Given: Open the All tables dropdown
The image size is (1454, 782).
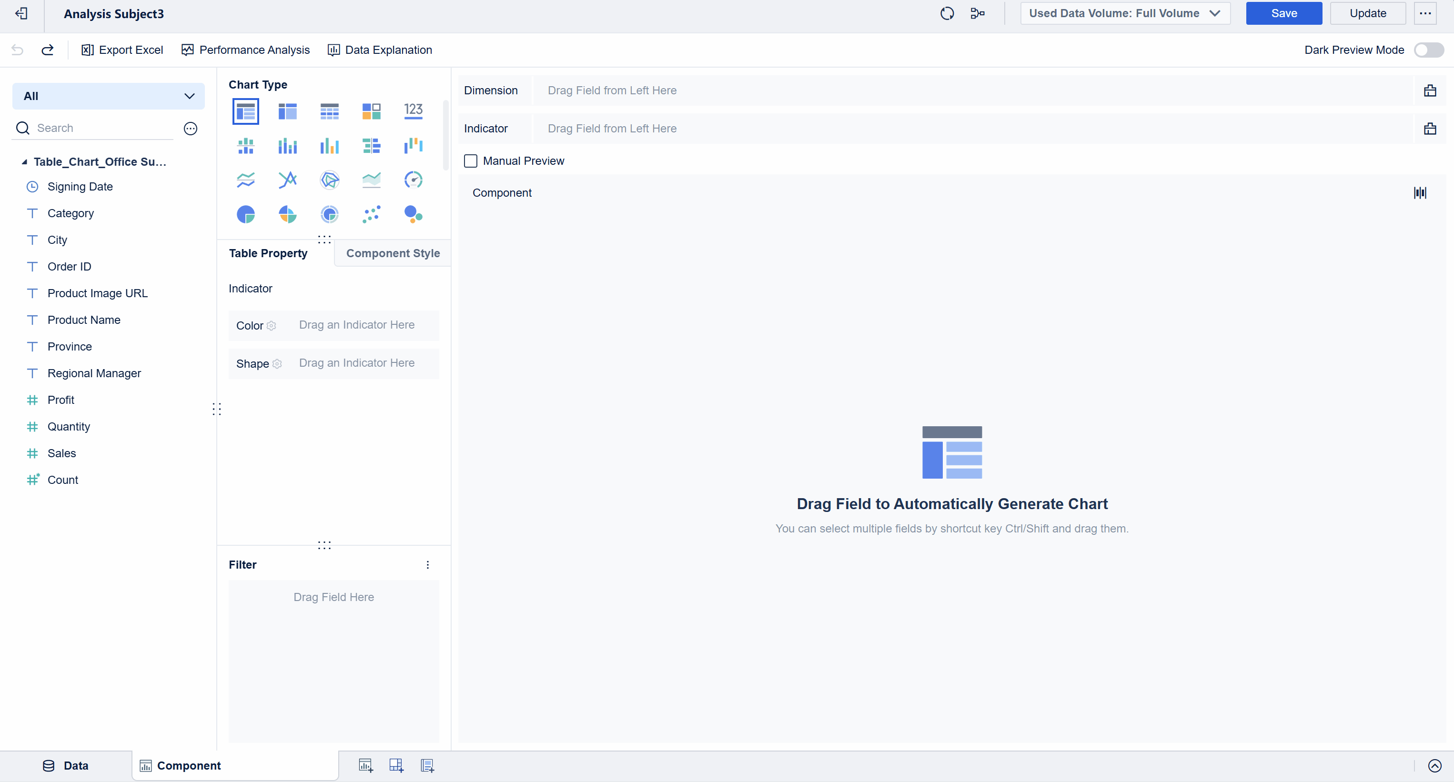Looking at the screenshot, I should (108, 96).
